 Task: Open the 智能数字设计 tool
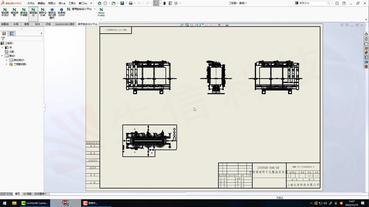click(5, 12)
